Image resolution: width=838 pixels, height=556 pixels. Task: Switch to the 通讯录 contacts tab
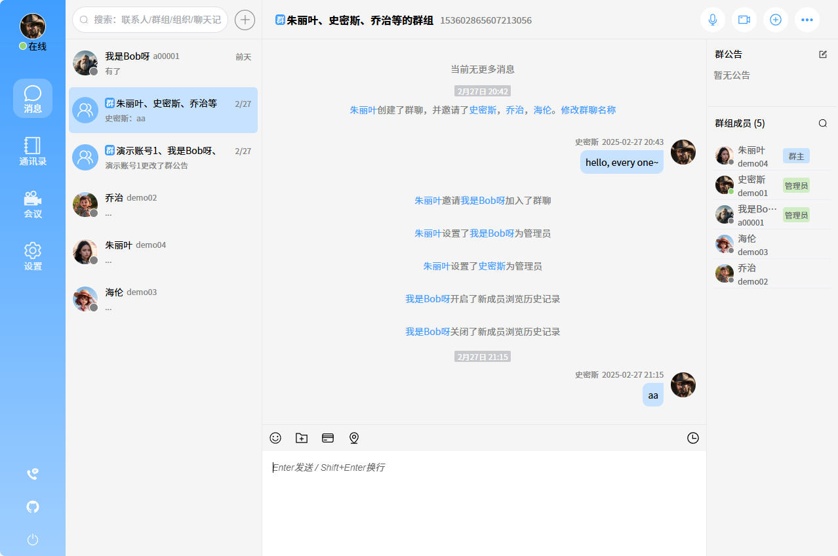point(32,152)
